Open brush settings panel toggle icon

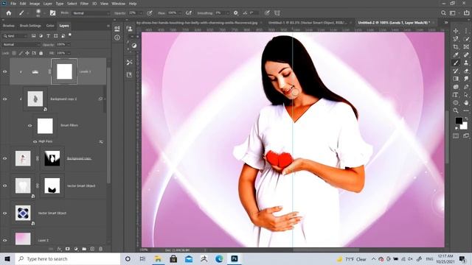(x=52, y=13)
